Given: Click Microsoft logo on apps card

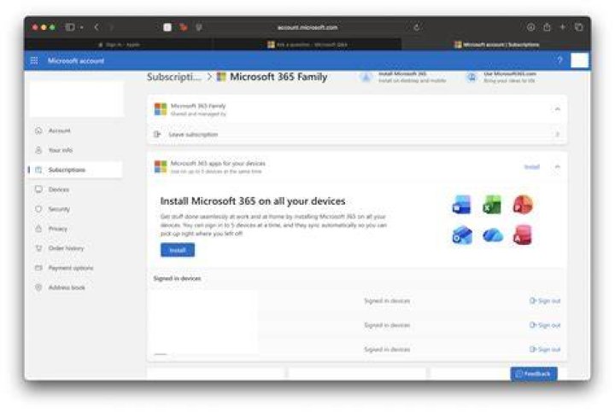Looking at the screenshot, I should coord(161,166).
